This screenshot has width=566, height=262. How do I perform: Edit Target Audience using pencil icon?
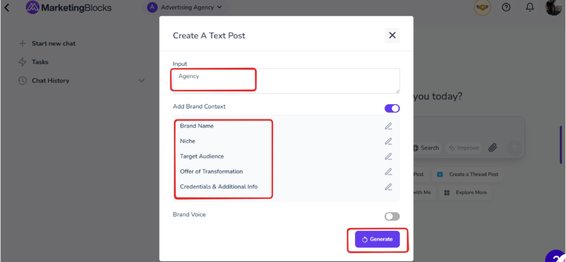point(388,156)
